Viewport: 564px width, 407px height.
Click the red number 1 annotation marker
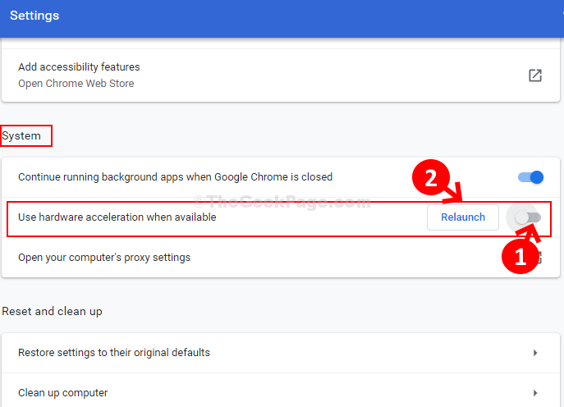pos(520,257)
